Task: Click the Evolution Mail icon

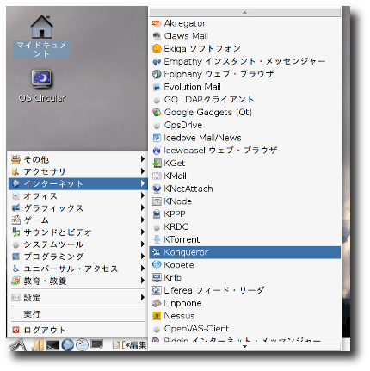Action: tap(157, 87)
